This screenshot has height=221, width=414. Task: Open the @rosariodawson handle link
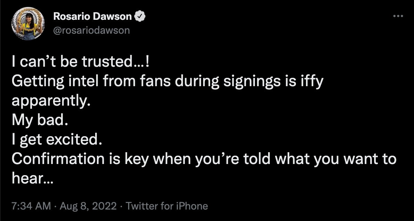(x=92, y=30)
